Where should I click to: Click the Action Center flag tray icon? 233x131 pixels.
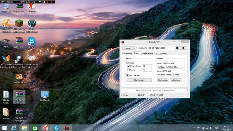(198, 128)
